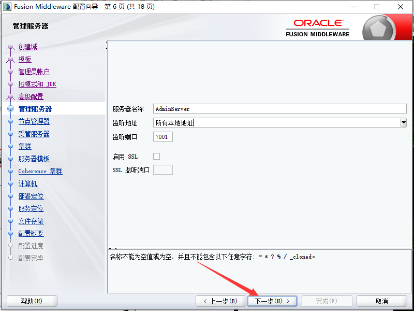
Task: Close the configuration wizard window
Action: (400, 7)
